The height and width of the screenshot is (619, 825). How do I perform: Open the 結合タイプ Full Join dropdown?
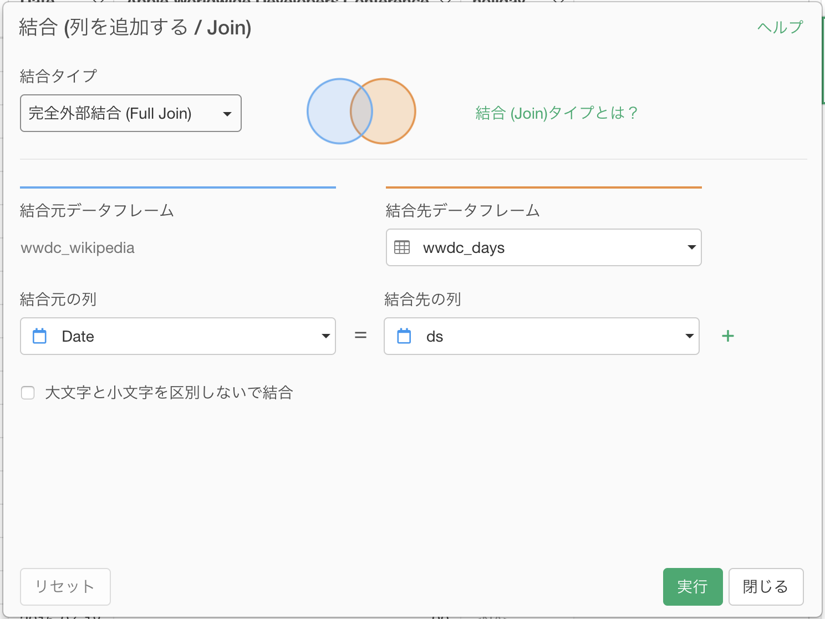tap(131, 113)
